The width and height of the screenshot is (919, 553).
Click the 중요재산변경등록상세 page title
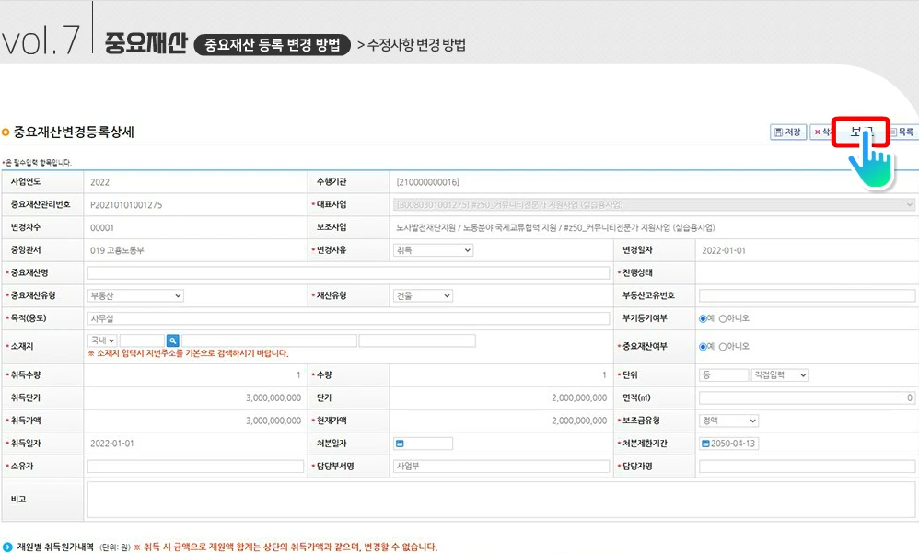(x=74, y=132)
